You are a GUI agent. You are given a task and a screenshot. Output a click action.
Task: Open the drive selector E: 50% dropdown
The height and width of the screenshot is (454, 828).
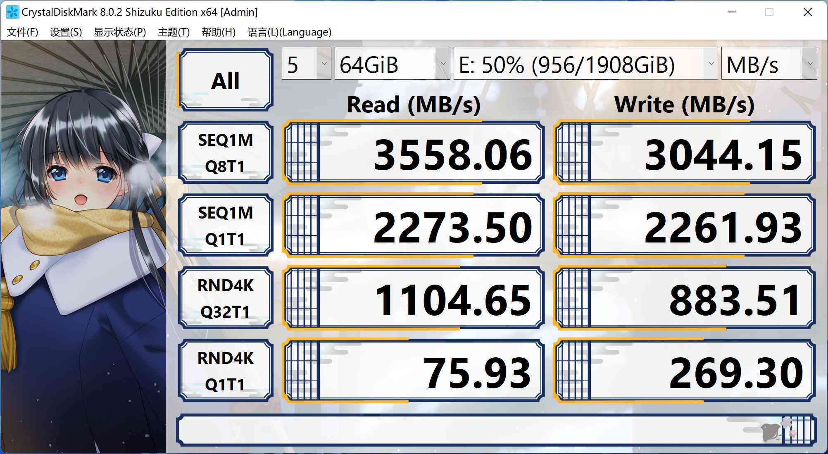click(x=585, y=63)
